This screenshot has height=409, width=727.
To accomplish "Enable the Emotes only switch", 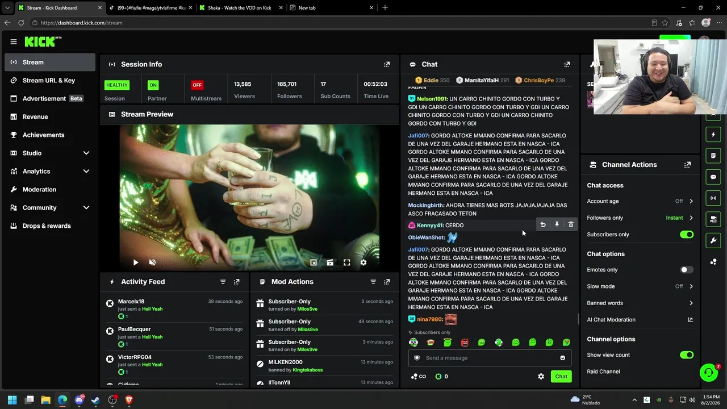I will click(x=687, y=270).
